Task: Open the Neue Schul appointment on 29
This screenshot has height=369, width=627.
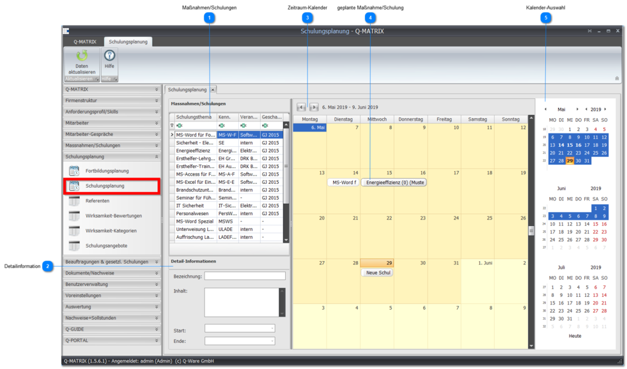Action: [x=376, y=273]
